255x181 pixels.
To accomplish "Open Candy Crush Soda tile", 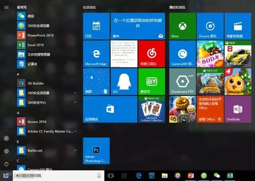I will pos(210,54).
